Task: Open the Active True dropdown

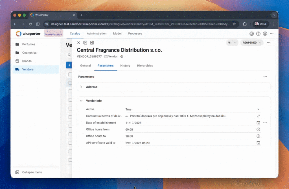Action: click(258, 109)
